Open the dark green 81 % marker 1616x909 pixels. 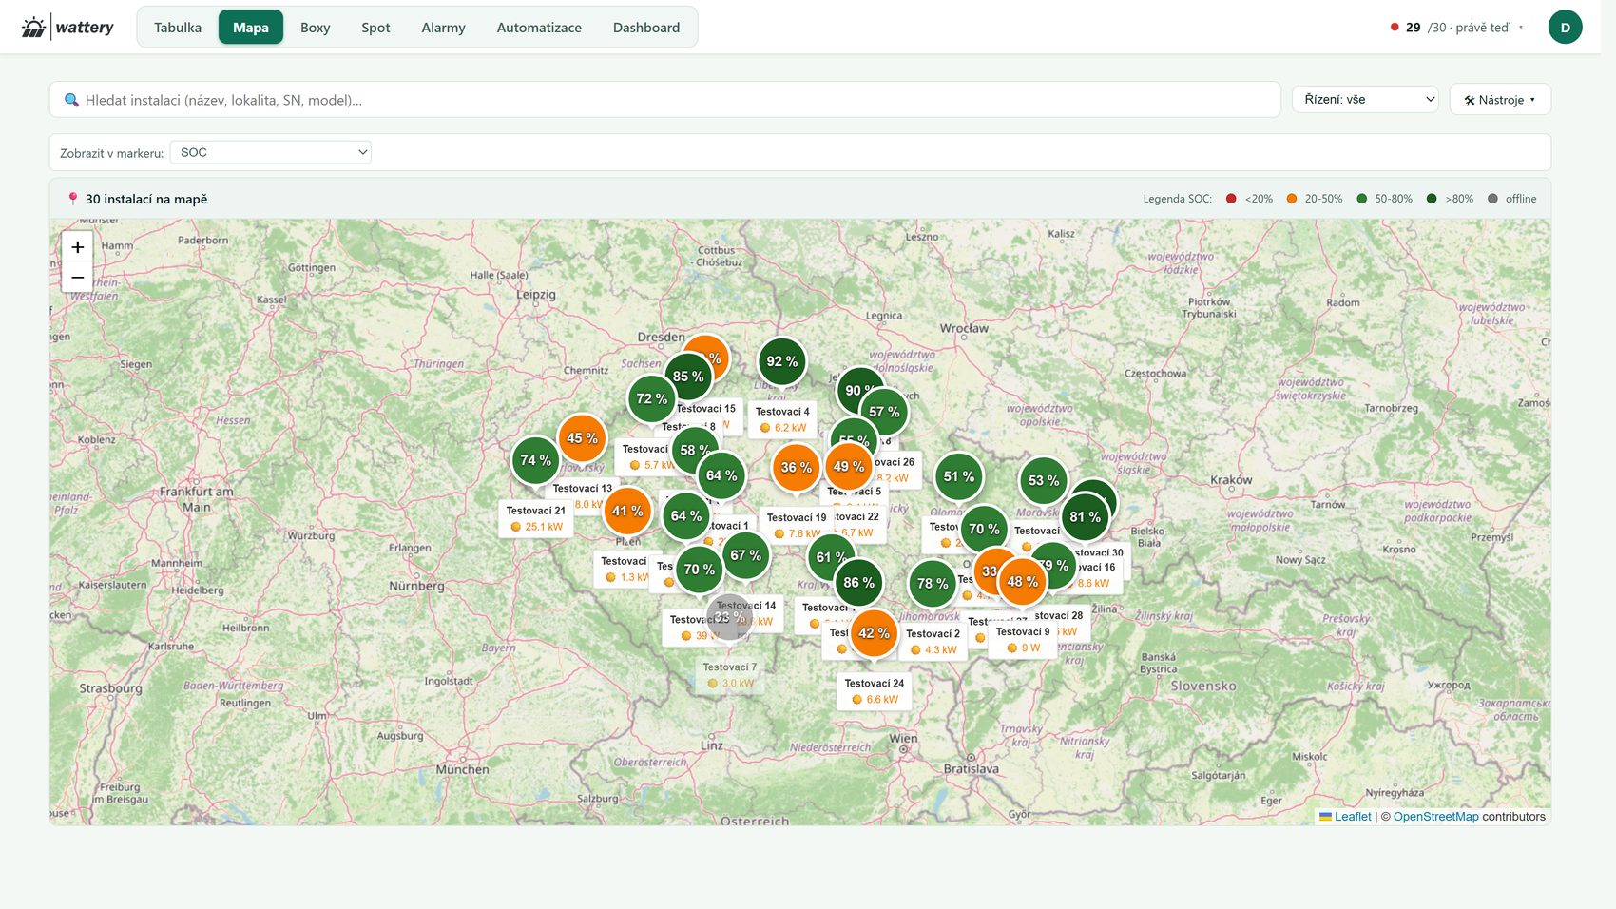point(1085,517)
